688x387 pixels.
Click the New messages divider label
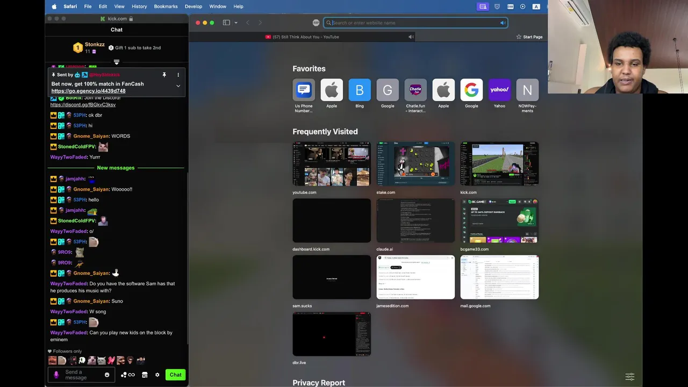[x=116, y=168]
